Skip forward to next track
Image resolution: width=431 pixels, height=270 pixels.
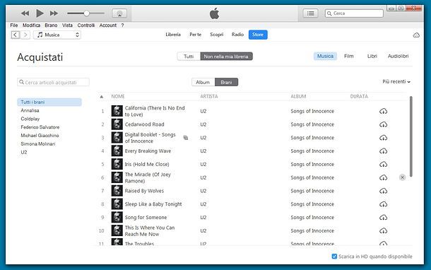pos(54,13)
